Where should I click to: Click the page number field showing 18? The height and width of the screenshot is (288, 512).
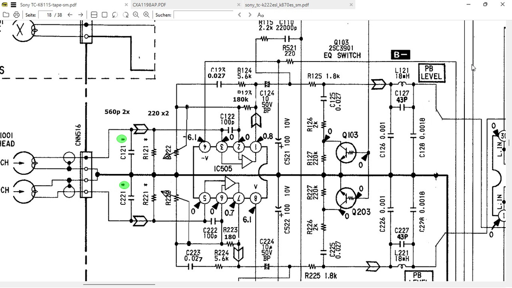pyautogui.click(x=46, y=15)
